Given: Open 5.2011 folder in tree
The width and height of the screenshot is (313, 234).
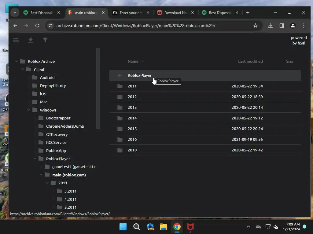Looking at the screenshot, I should pos(70,207).
